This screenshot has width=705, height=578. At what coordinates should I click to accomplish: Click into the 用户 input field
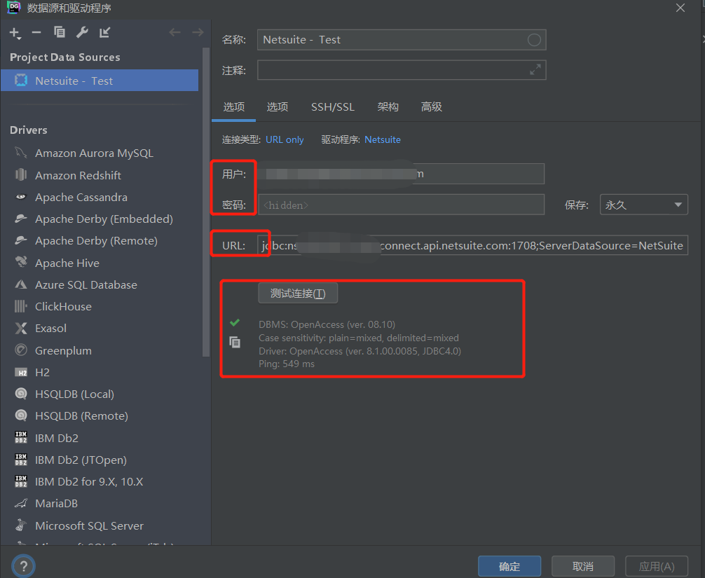pos(401,174)
